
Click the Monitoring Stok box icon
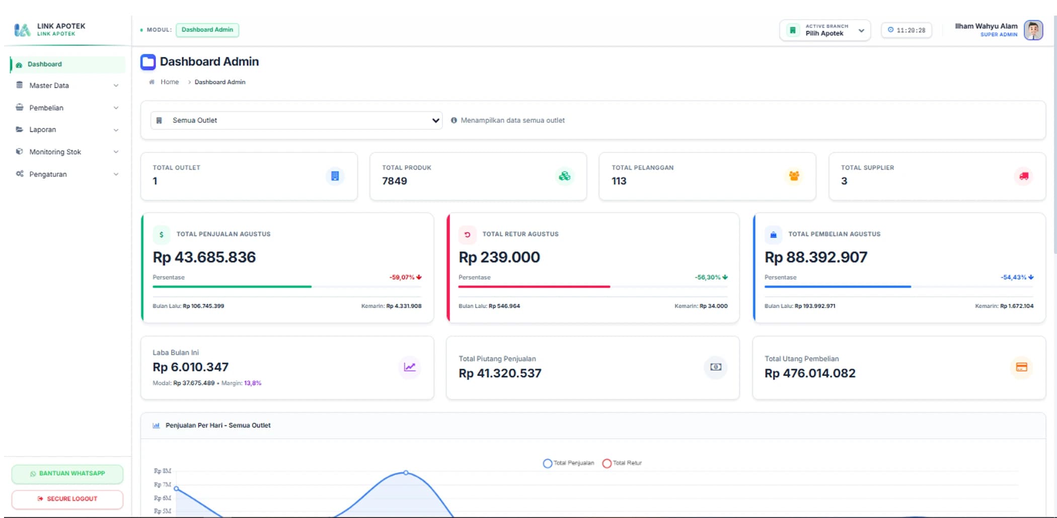coord(20,152)
